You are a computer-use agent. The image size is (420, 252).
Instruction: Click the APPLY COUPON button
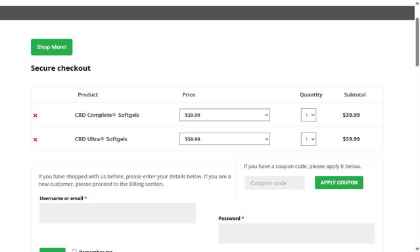(339, 182)
